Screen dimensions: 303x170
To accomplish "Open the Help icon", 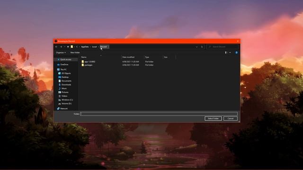I will [x=237, y=52].
